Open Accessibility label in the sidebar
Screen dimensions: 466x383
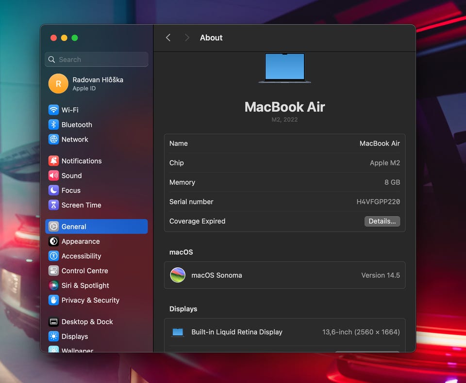tap(81, 256)
